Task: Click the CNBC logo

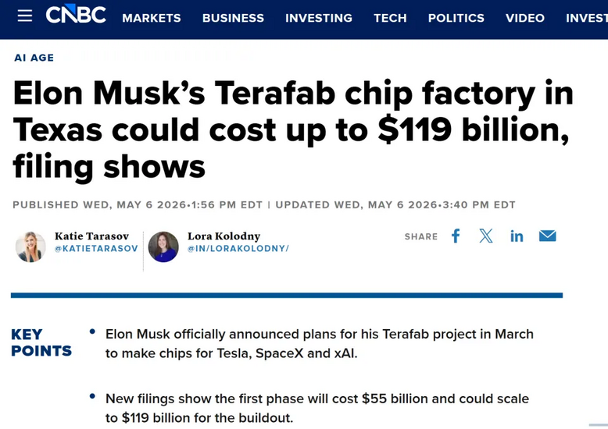Action: (76, 14)
